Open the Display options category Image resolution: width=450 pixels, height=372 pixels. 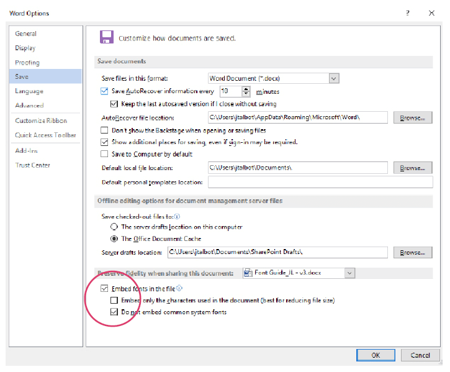tap(45, 48)
